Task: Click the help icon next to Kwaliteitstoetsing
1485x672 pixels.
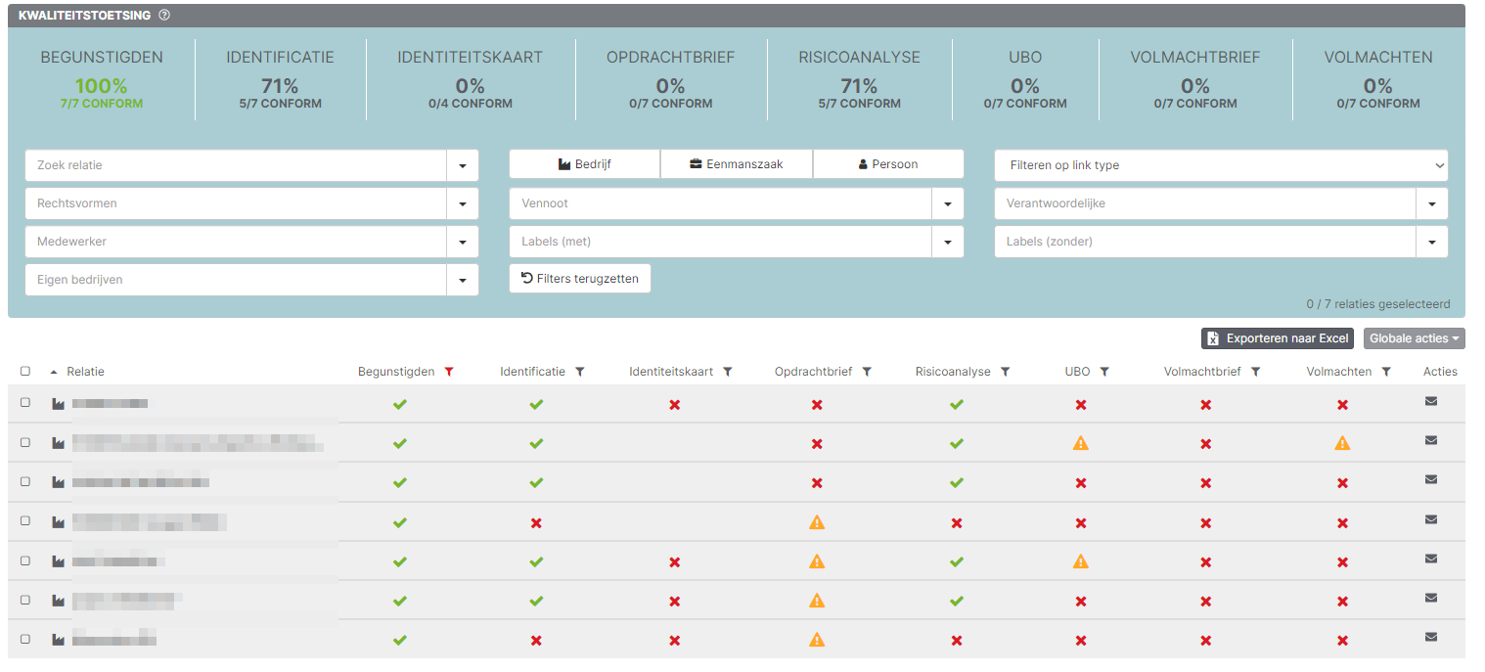Action: point(164,15)
